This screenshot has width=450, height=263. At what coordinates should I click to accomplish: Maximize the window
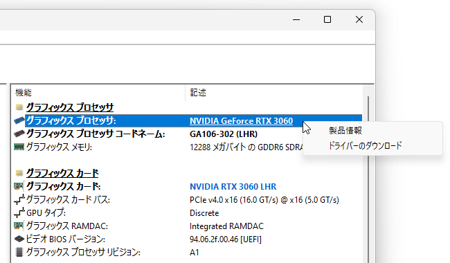click(327, 20)
